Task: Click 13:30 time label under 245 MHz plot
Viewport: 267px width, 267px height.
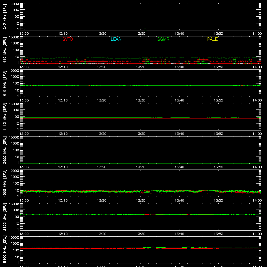Action: (x=141, y=34)
